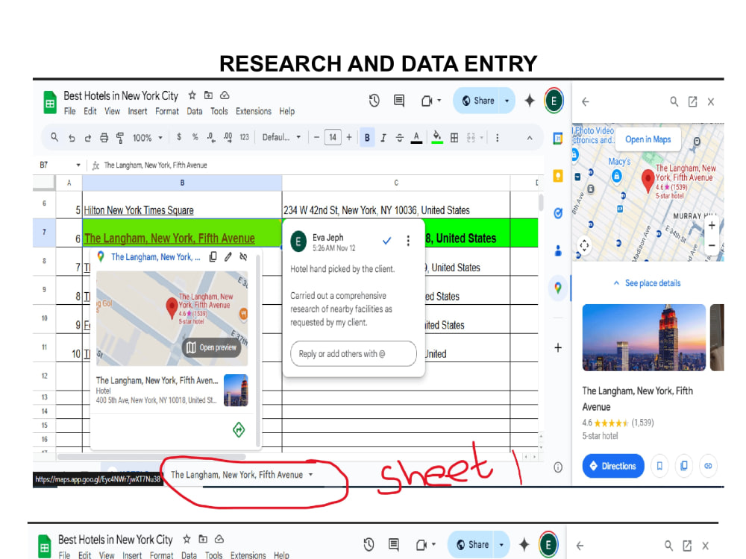
Task: Open the Format menu in top window
Action: click(167, 111)
